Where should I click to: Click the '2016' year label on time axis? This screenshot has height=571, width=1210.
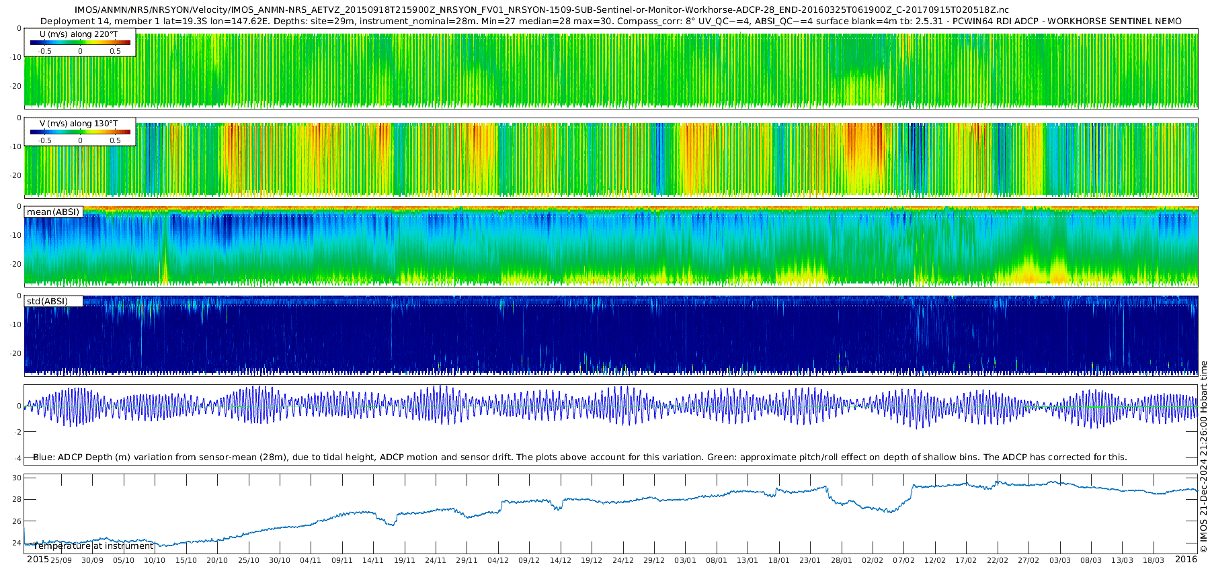point(1186,560)
